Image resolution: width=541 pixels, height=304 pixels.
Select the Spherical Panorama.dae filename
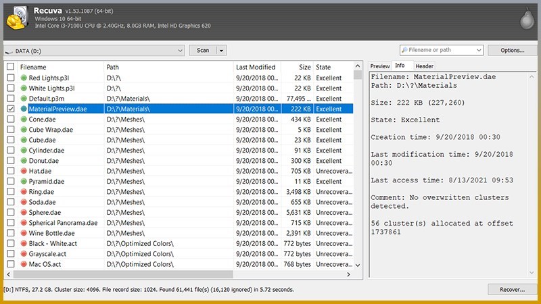pos(63,223)
